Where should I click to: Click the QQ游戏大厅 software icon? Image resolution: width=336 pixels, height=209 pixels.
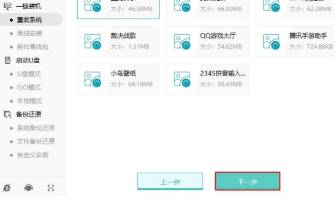pos(182,42)
